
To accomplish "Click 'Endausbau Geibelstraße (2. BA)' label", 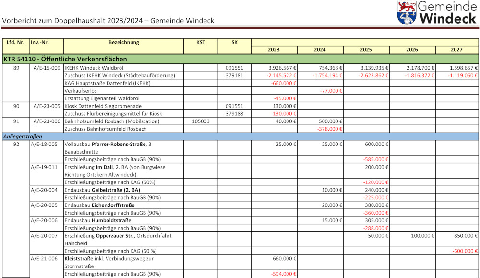I will pyautogui.click(x=102, y=190).
